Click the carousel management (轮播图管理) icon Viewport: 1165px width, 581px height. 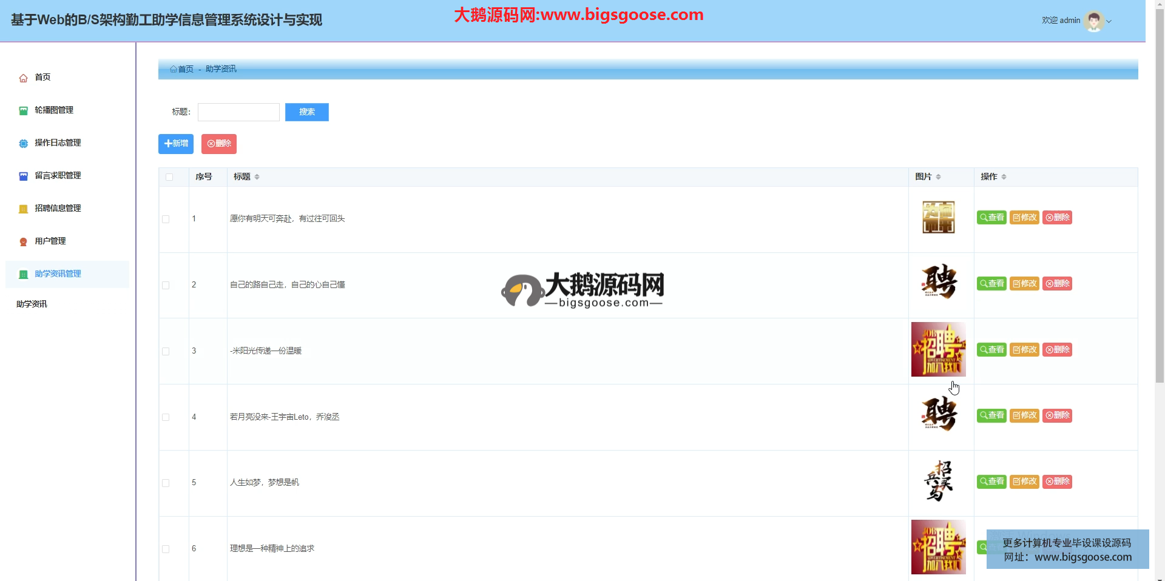[23, 111]
